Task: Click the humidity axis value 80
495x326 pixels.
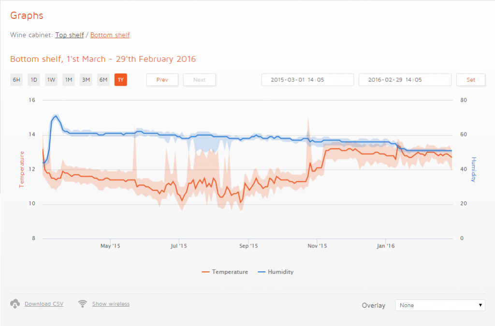Action: click(464, 100)
